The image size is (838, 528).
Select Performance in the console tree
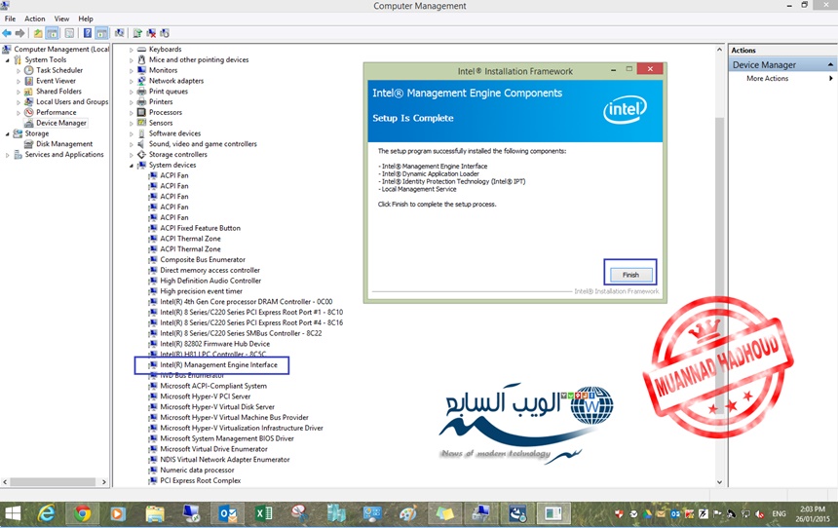click(x=57, y=112)
